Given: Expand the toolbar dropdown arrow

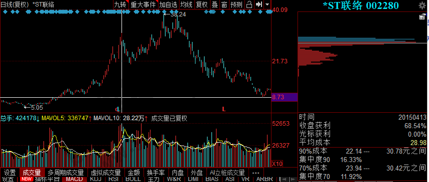Looking at the screenshot, I should tap(267, 4).
